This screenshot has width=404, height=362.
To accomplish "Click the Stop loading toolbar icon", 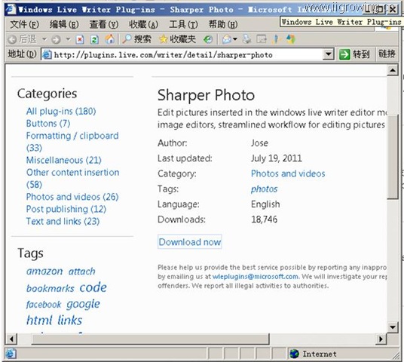I will tap(80, 39).
